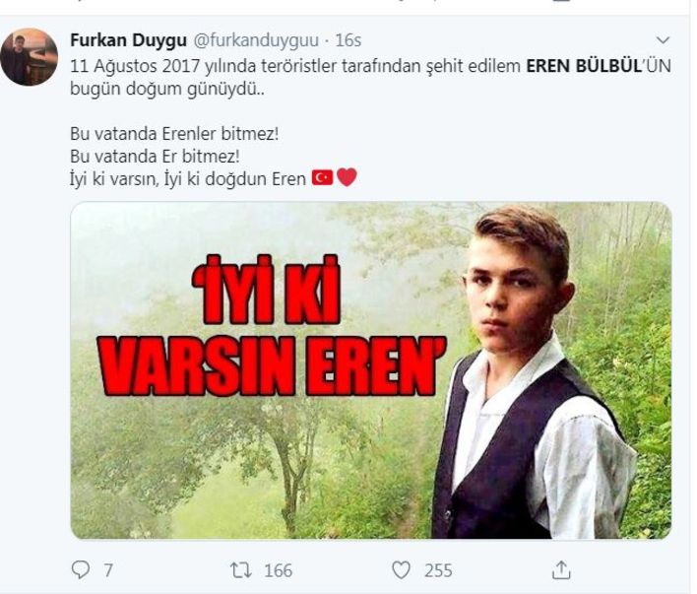This screenshot has height=594, width=697.
Task: Open Furkan Duygu's profile avatar
Action: [x=29, y=56]
